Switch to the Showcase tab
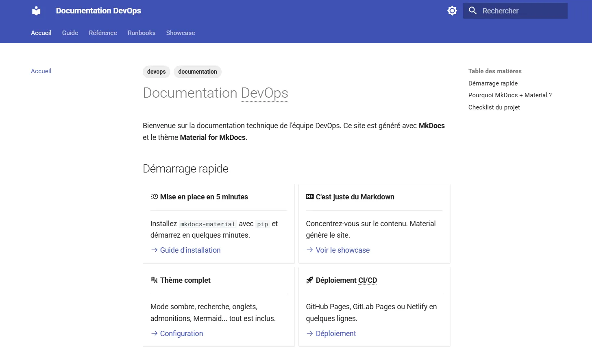This screenshot has height=356, width=592. tap(180, 33)
